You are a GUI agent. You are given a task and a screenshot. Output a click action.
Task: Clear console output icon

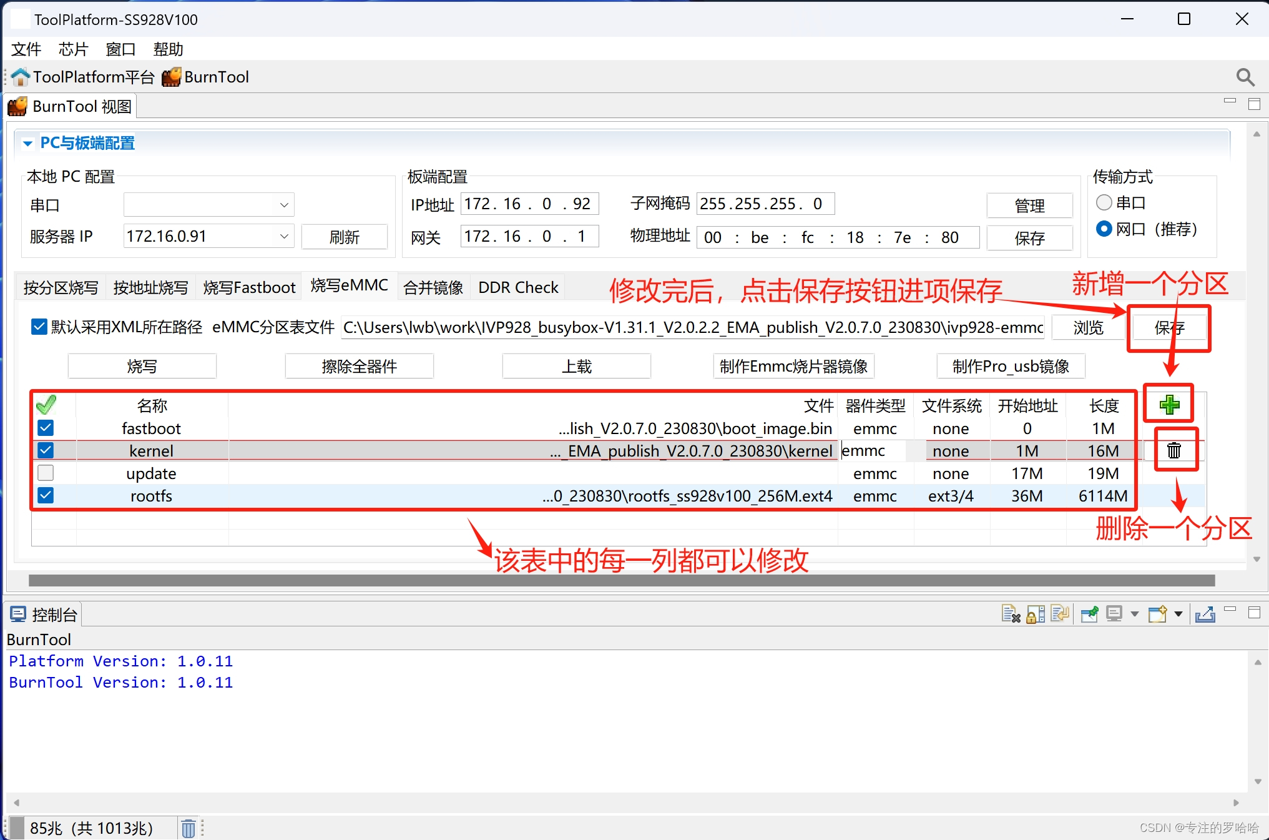(1011, 614)
